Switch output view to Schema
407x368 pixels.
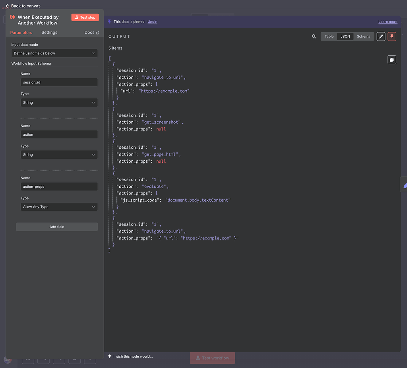click(x=363, y=36)
